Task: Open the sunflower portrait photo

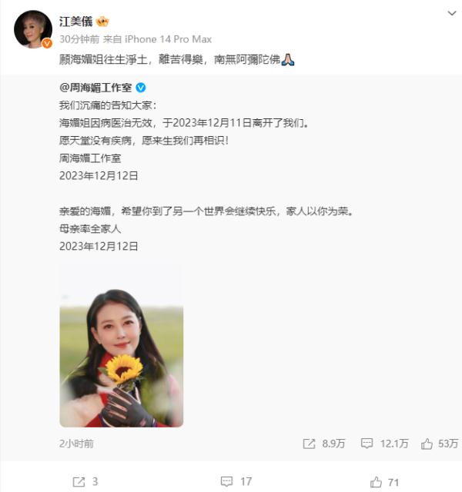Action: (x=122, y=346)
